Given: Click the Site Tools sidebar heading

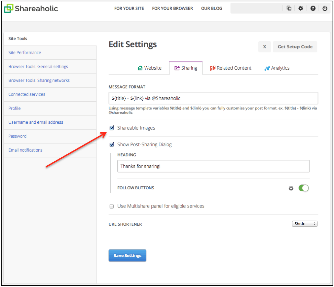Looking at the screenshot, I should (x=18, y=39).
